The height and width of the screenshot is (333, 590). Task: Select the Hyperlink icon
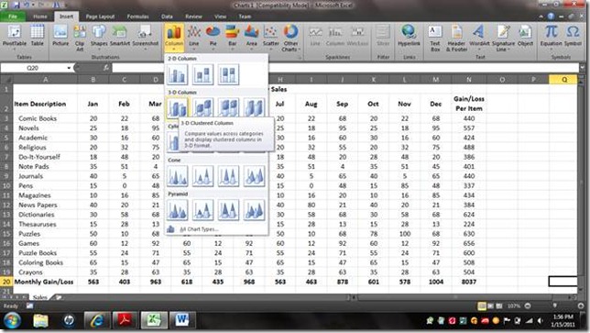(409, 36)
